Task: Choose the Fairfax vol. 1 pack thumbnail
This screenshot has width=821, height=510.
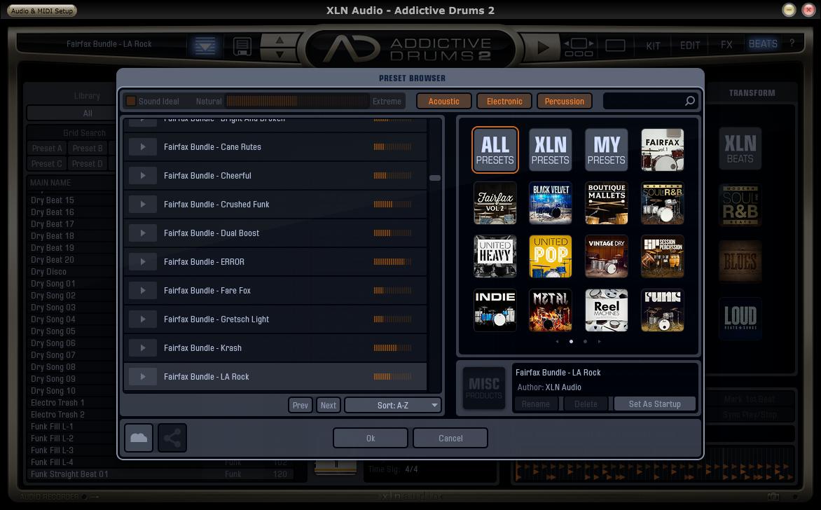Action: 663,150
